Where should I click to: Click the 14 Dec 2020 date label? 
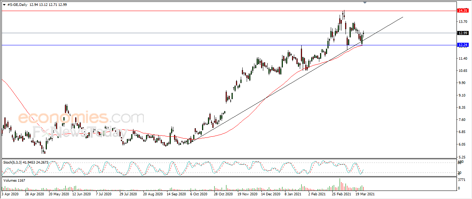[271, 193]
